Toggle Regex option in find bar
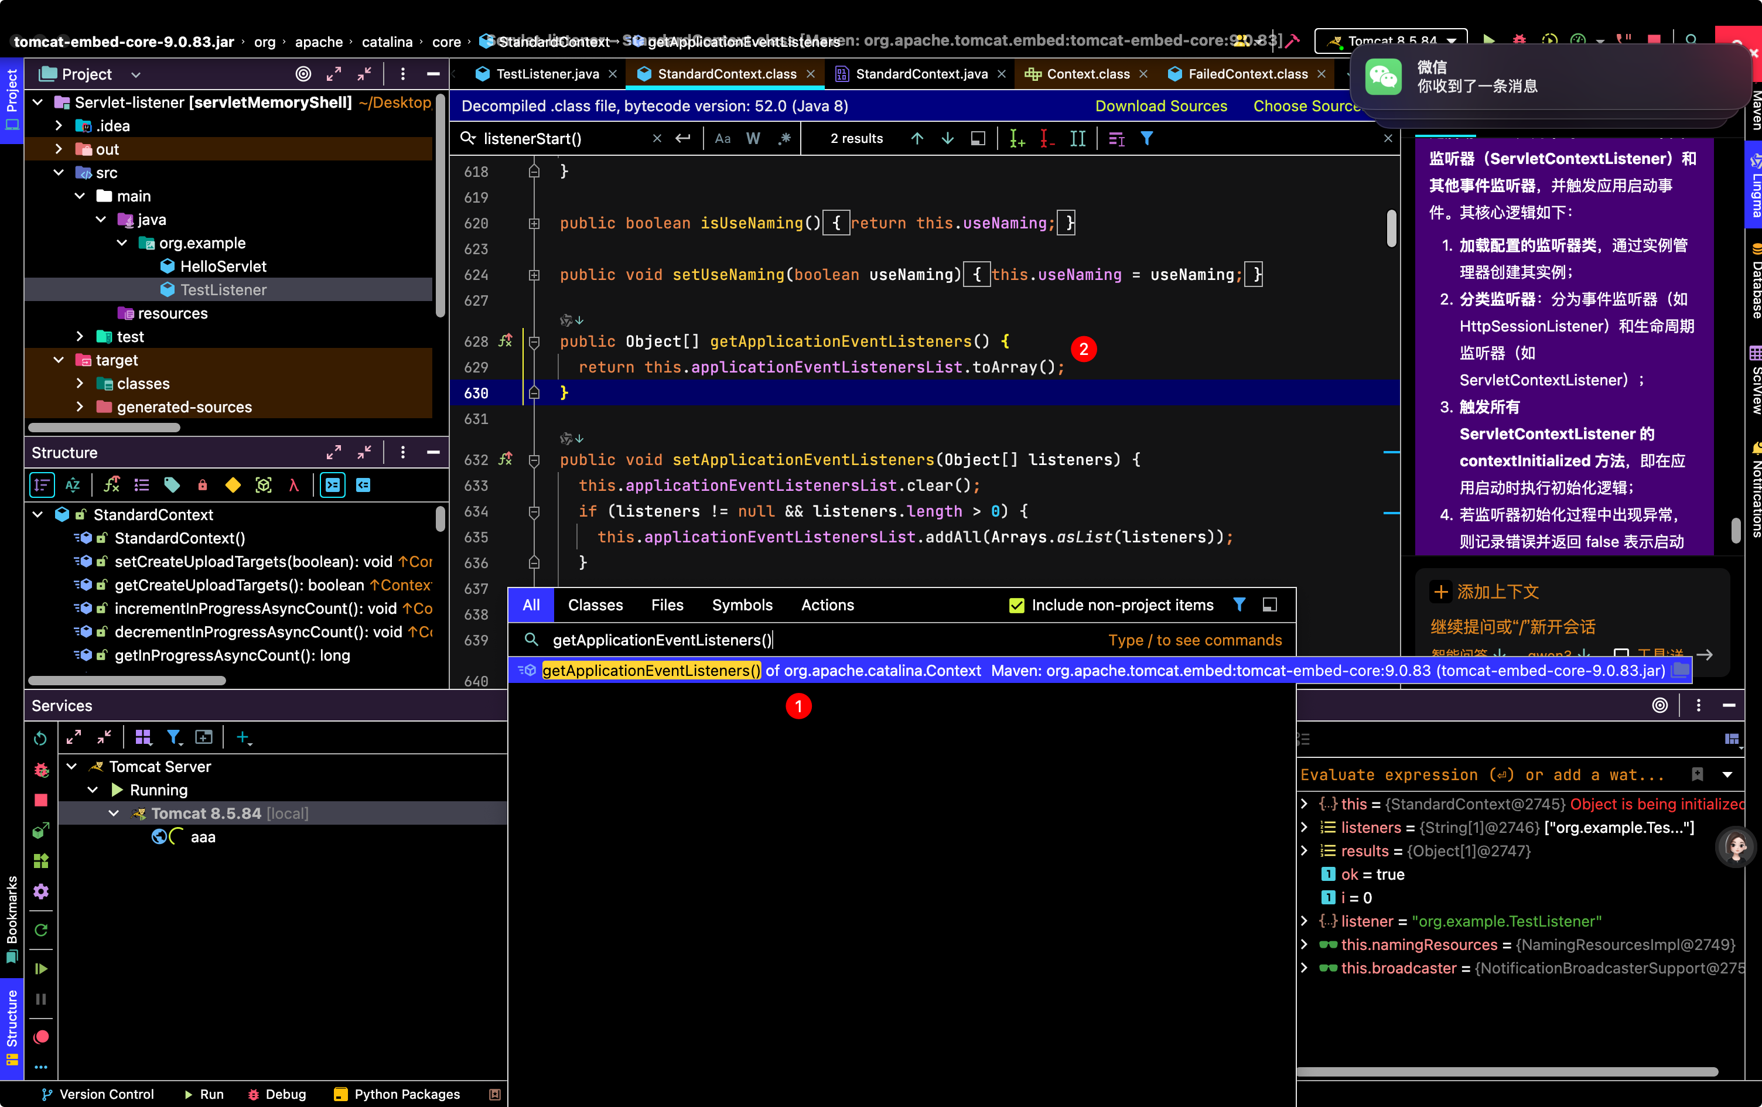 pos(784,138)
